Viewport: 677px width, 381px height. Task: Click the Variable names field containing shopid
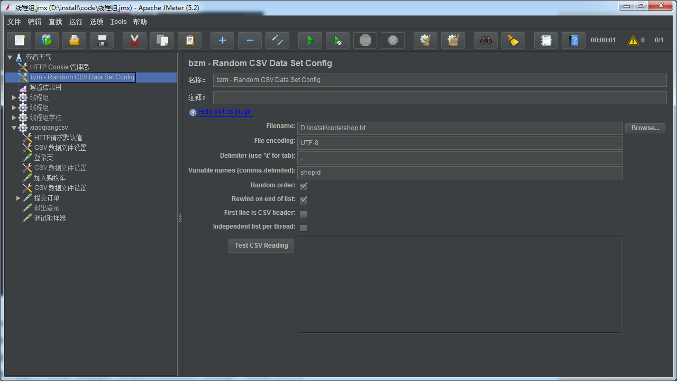(460, 173)
